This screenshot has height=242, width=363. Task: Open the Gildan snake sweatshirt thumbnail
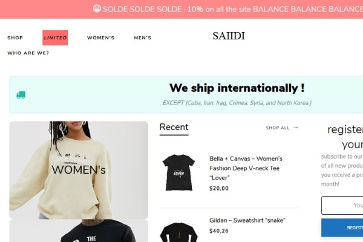pos(178,232)
